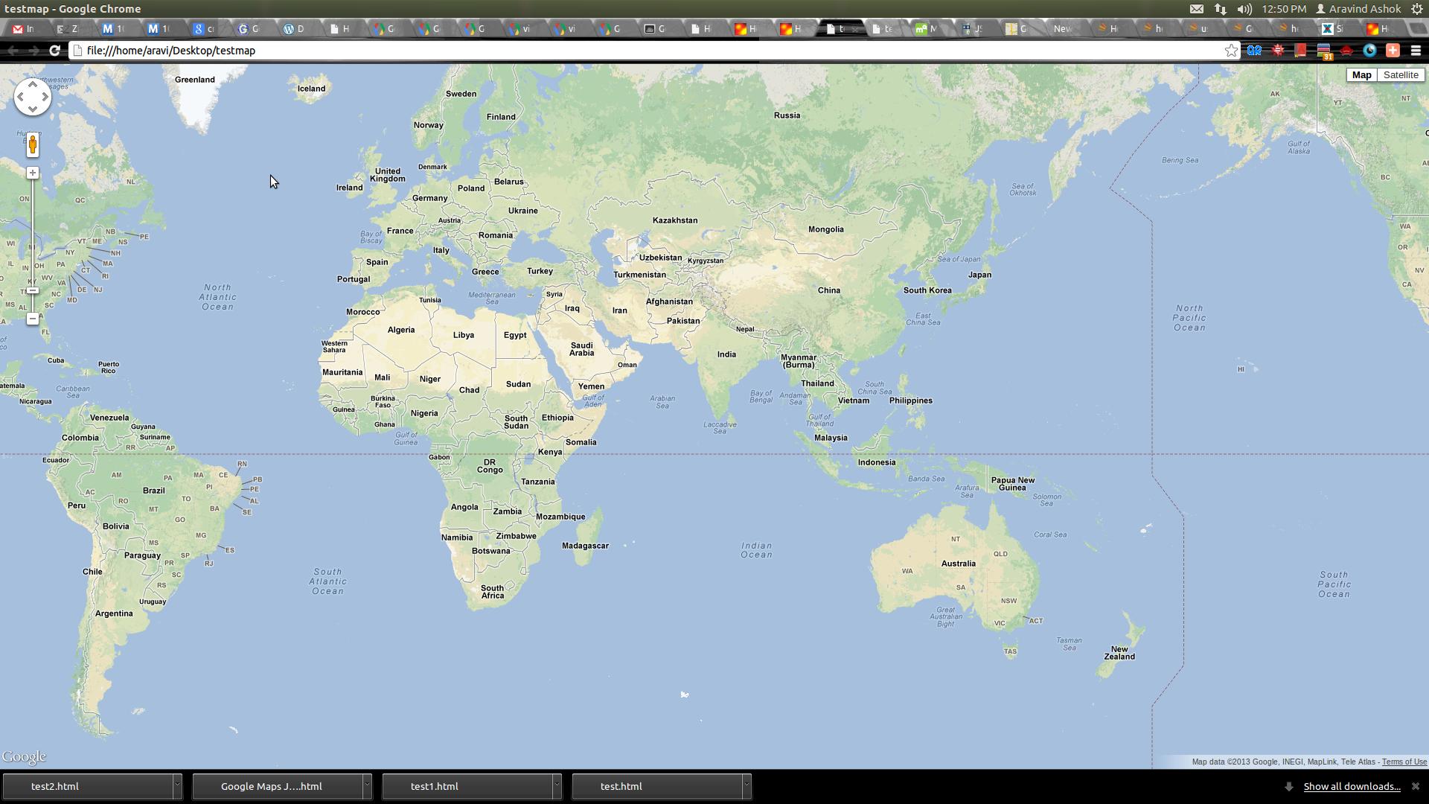This screenshot has height=804, width=1429.
Task: Pan the map right with arrow control
Action: click(x=45, y=97)
